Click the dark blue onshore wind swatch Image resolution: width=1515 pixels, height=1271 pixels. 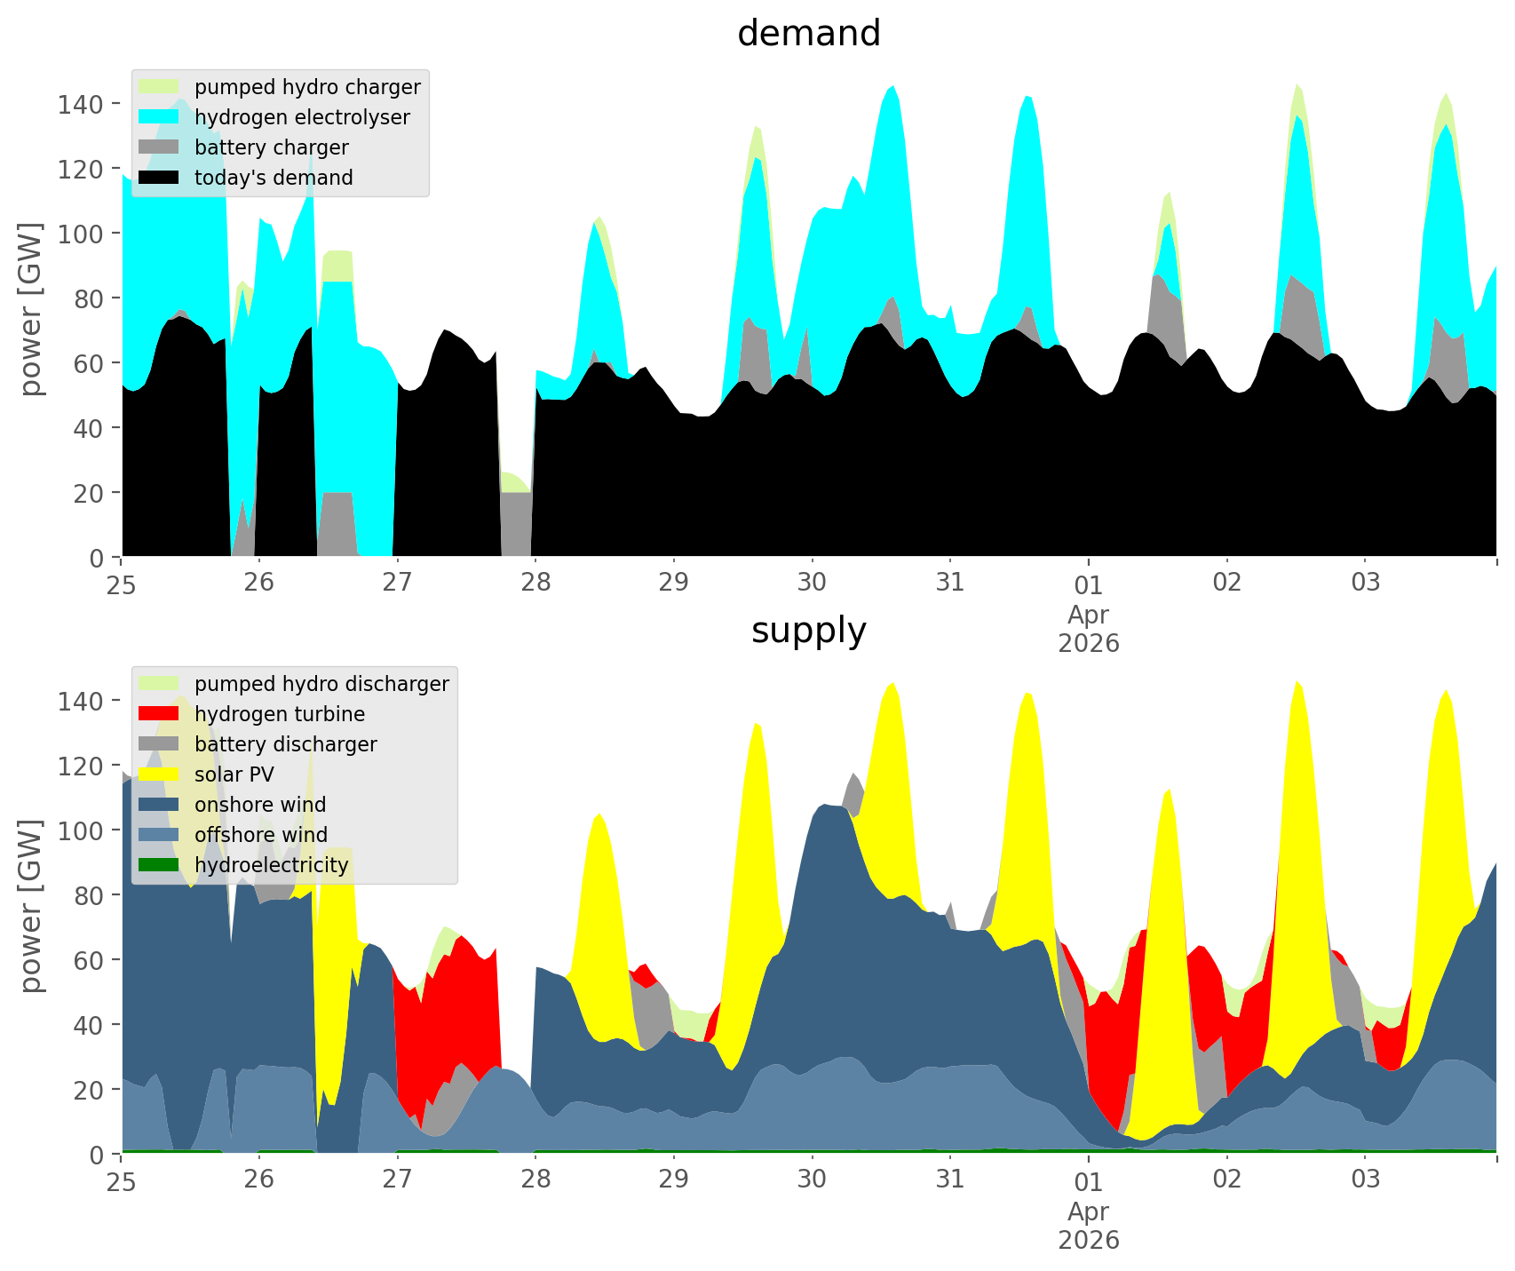tap(159, 805)
